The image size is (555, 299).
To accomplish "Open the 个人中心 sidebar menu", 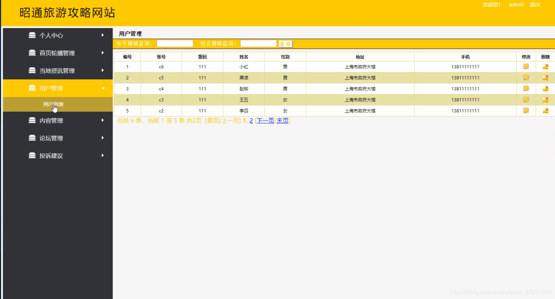I will 58,36.
